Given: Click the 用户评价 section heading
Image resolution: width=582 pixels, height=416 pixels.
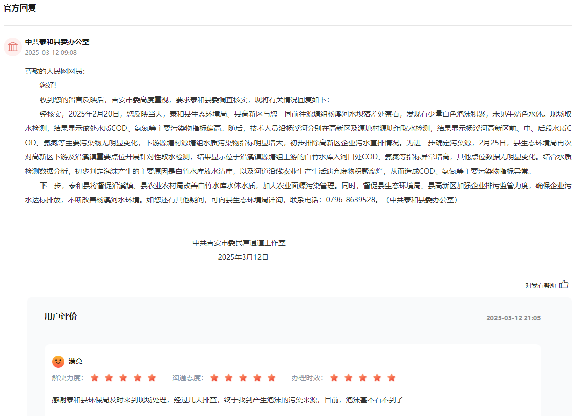Looking at the screenshot, I should [x=60, y=316].
